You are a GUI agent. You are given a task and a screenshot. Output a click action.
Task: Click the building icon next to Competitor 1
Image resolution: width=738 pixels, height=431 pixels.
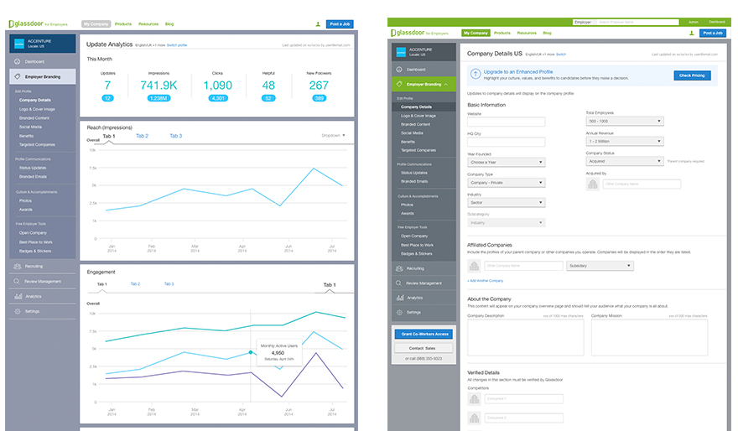474,399
